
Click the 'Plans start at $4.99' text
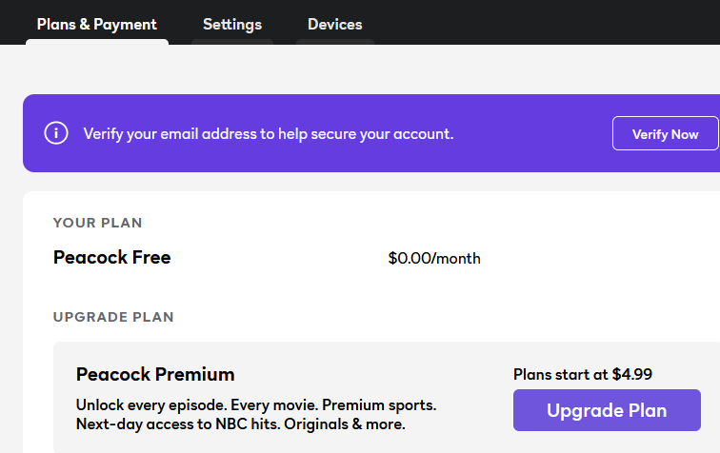tap(582, 375)
